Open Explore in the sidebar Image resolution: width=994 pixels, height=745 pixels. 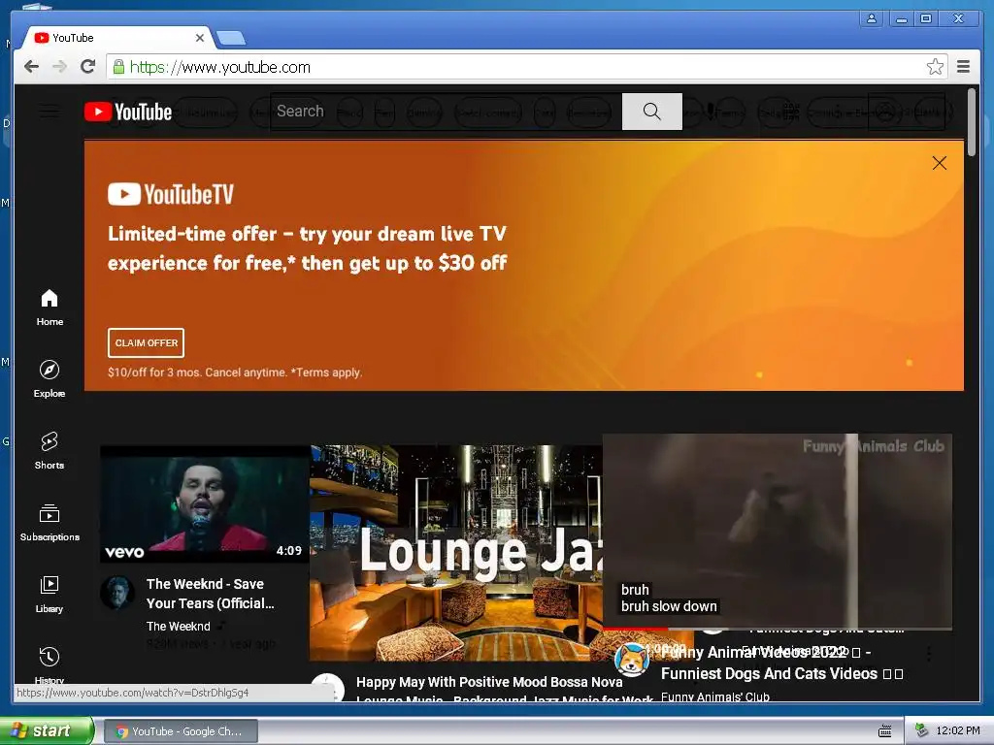point(50,379)
